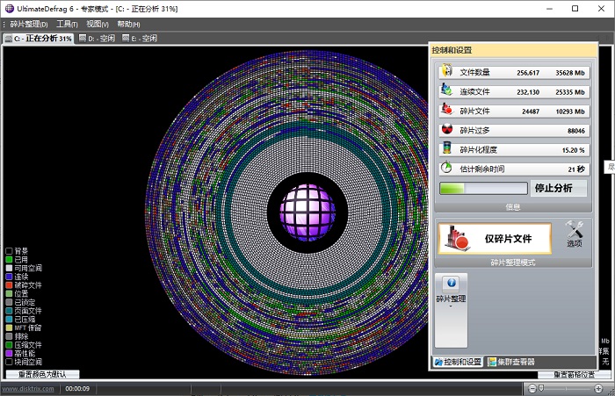The image size is (615, 396).
Task: Click the 88046 excess fragments value
Action: tap(575, 131)
